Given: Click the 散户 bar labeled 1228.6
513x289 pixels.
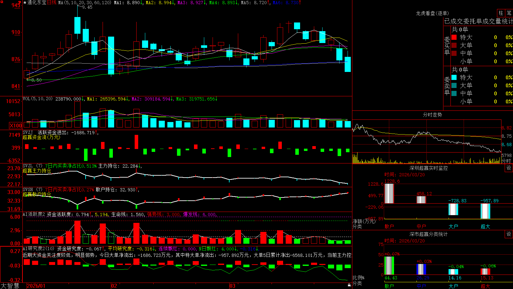Looking at the screenshot, I should click(x=389, y=193).
